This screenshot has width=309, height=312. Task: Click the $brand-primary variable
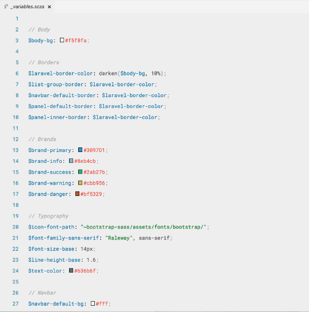click(x=50, y=150)
